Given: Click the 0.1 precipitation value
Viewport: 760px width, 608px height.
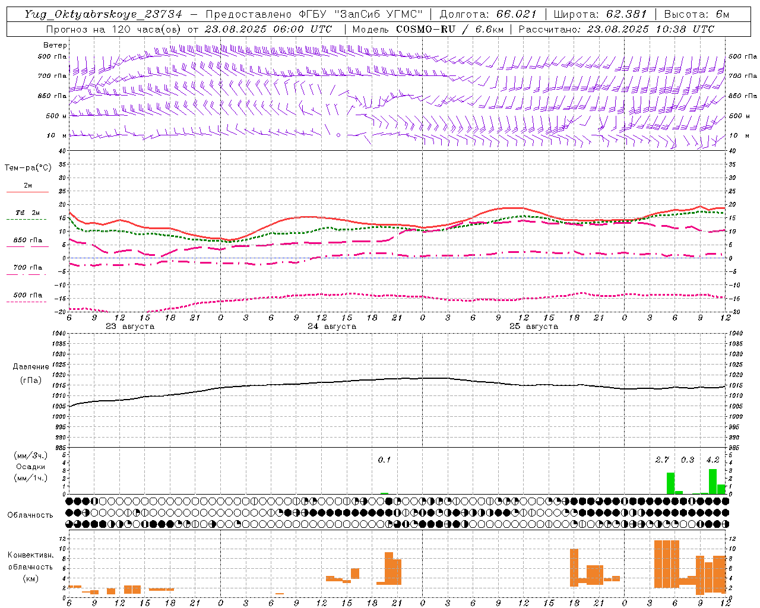Looking at the screenshot, I should 384,460.
